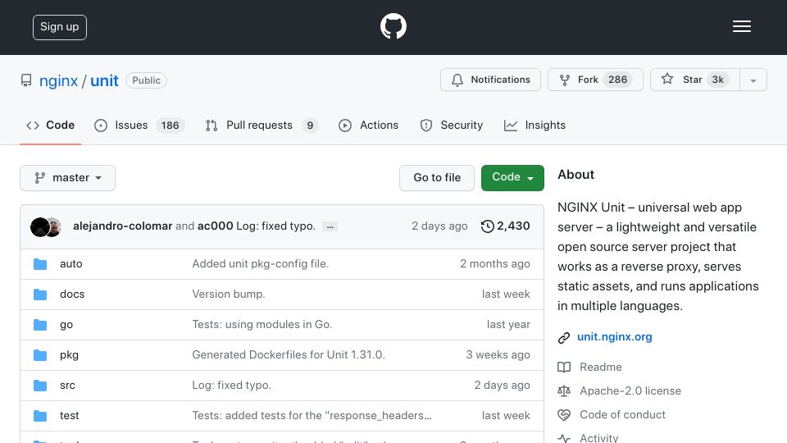The width and height of the screenshot is (787, 443).
Task: Star the repository with the Star button
Action: click(694, 80)
